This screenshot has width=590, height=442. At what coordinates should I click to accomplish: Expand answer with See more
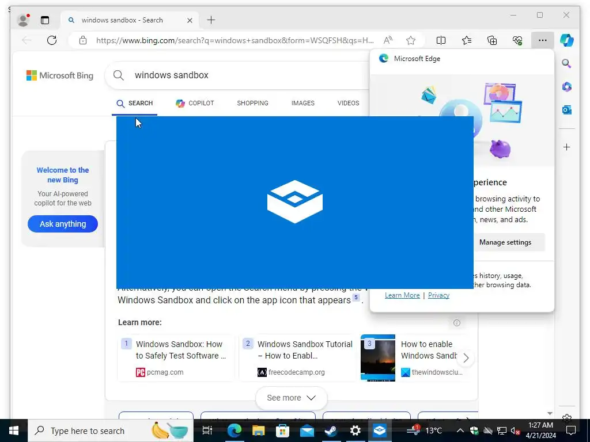[291, 398]
